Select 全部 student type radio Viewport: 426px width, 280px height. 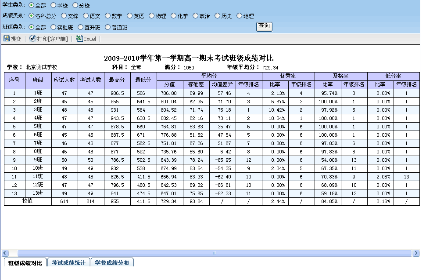[x=32, y=5]
